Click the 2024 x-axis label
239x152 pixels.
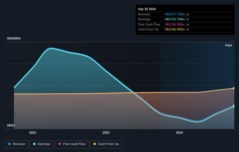(x=179, y=133)
